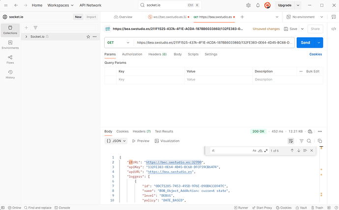Open response Cookies tab
This screenshot has height=210, width=339.
point(122,131)
